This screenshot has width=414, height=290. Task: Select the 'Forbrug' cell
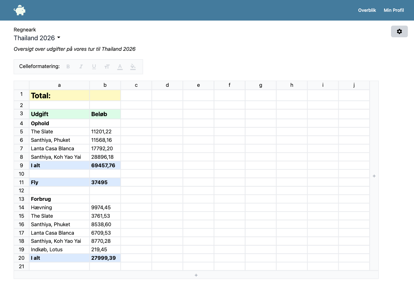59,199
